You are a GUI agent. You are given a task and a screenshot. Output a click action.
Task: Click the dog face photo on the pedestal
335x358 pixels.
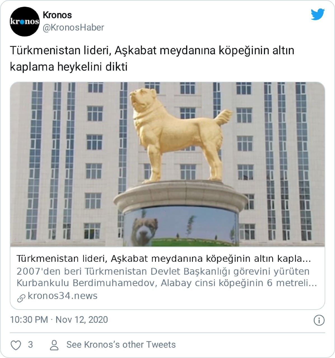tap(145, 229)
